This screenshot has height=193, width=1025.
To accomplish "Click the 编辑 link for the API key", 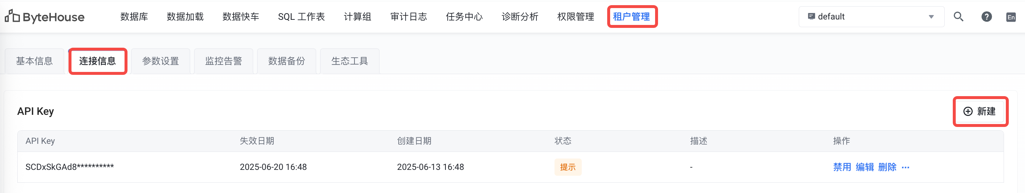I will pyautogui.click(x=865, y=167).
